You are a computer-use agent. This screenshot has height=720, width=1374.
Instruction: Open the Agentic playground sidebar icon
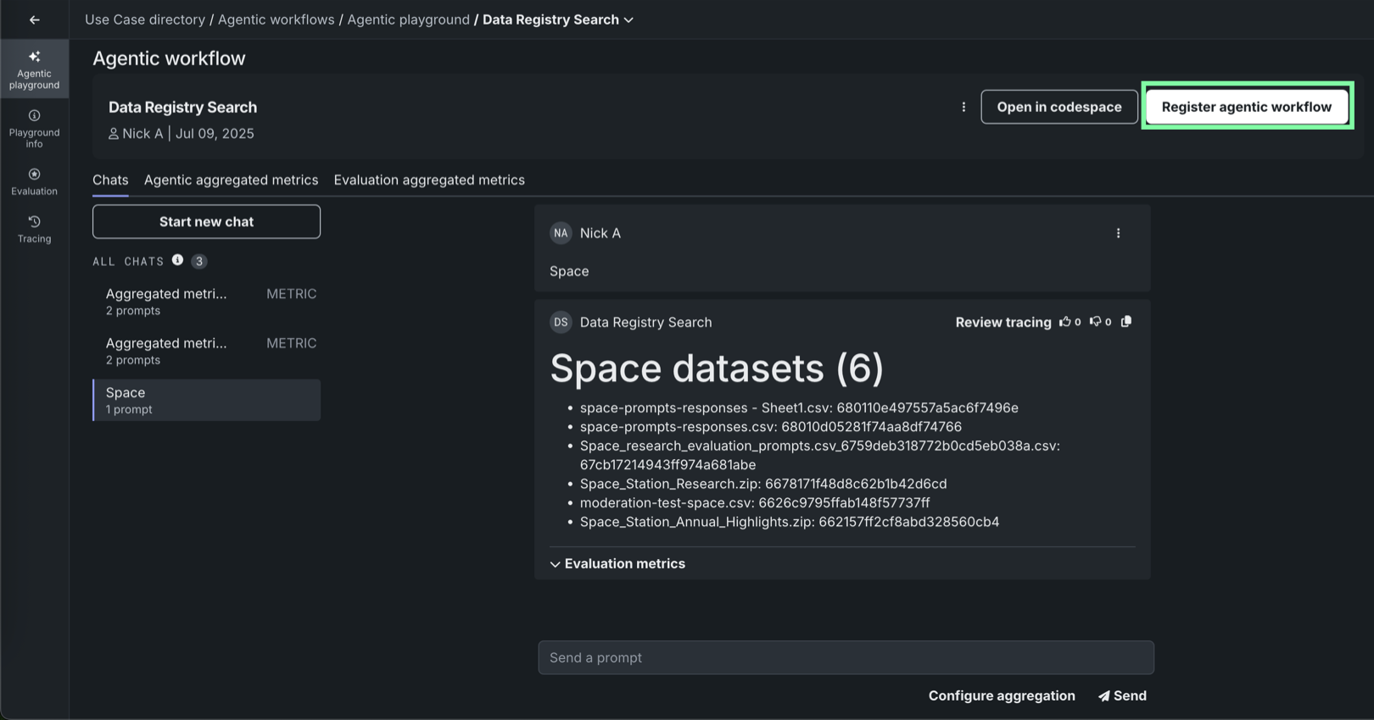pyautogui.click(x=35, y=69)
